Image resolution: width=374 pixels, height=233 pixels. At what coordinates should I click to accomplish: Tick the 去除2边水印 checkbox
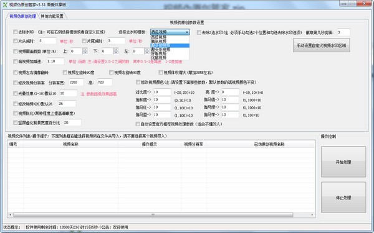point(199,32)
